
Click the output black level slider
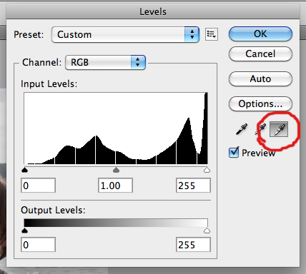(24, 230)
